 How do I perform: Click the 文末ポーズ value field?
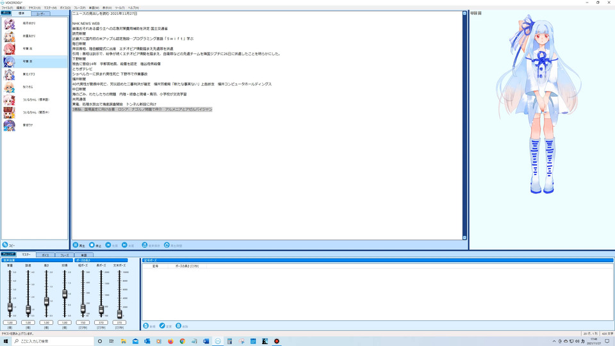[119, 322]
